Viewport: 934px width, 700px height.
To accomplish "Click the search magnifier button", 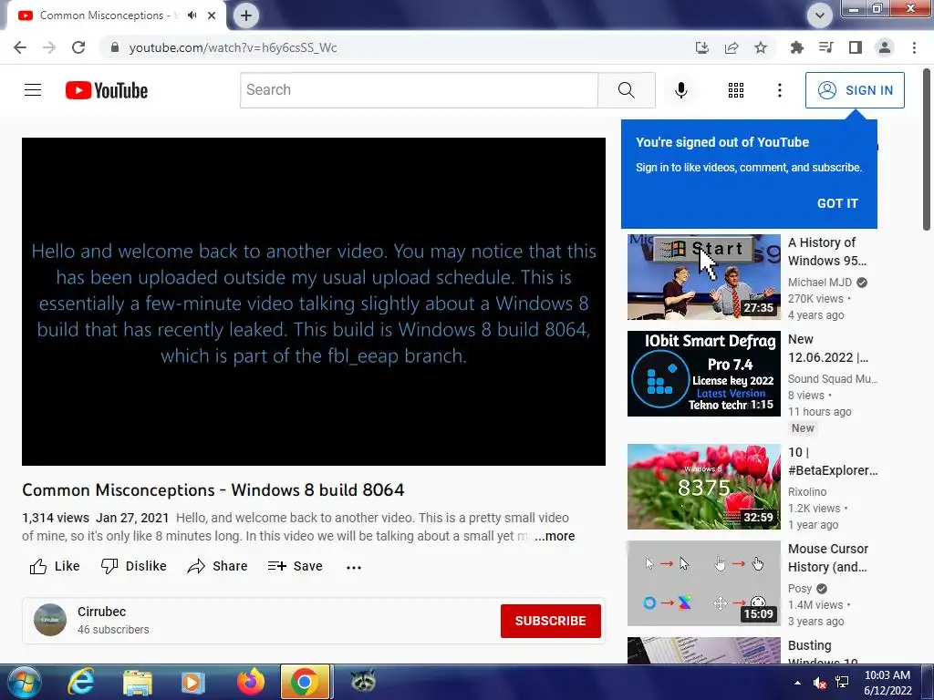I will pos(626,90).
